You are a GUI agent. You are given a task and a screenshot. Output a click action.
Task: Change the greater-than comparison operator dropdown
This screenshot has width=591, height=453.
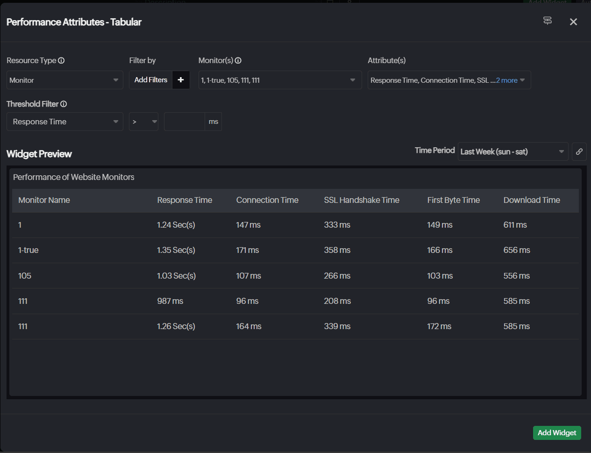point(143,122)
